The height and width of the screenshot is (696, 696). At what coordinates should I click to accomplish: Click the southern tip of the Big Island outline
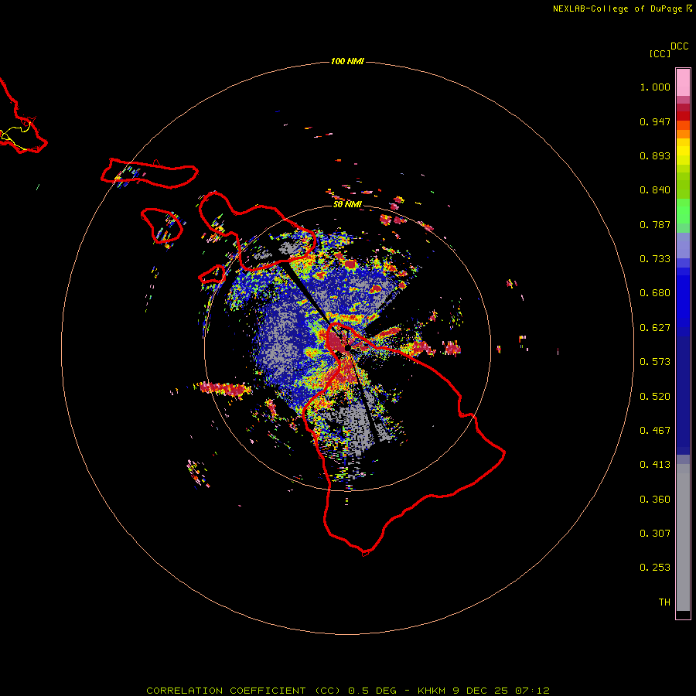tap(365, 553)
